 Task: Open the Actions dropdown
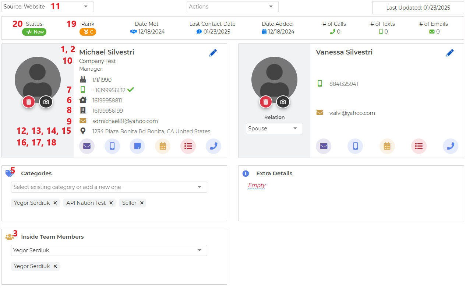pos(233,7)
